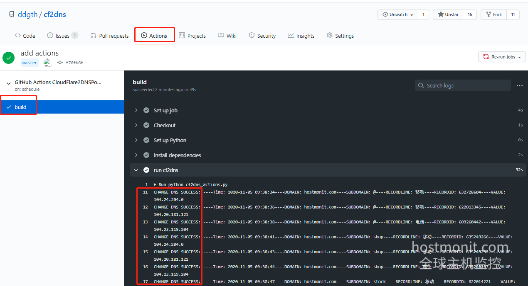Expand the Checkout step
The image size is (528, 286).
(x=136, y=125)
